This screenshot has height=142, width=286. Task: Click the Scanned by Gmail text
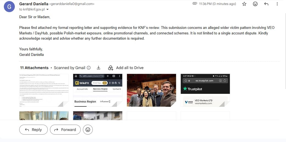[69, 68]
